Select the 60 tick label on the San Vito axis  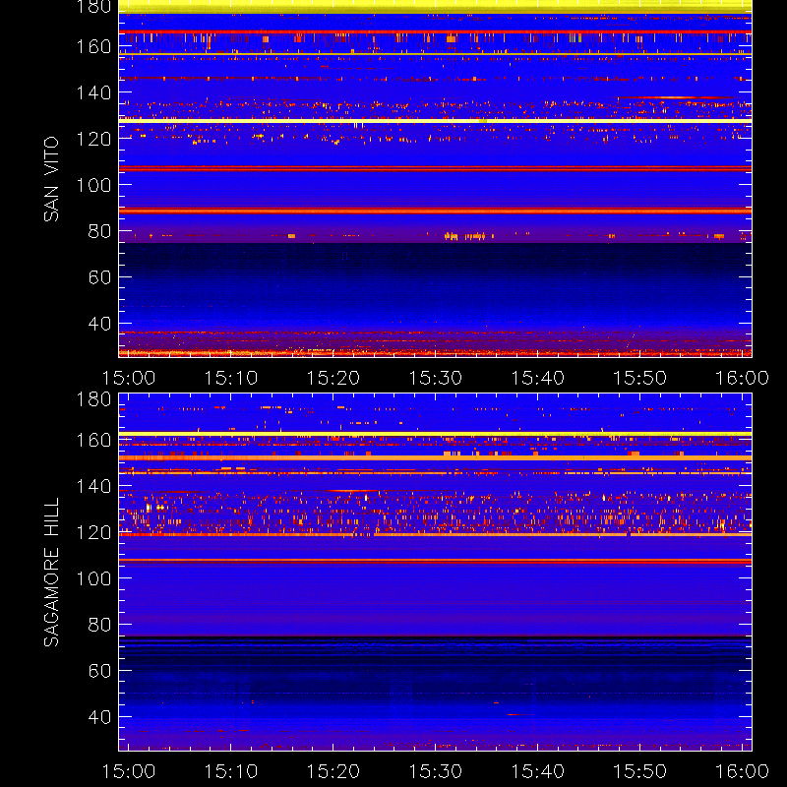coord(99,277)
